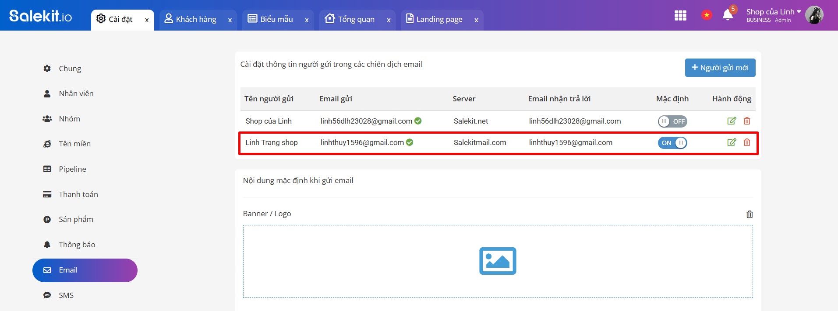The width and height of the screenshot is (838, 311).
Task: Click the Mặc định column header
Action: tap(672, 99)
